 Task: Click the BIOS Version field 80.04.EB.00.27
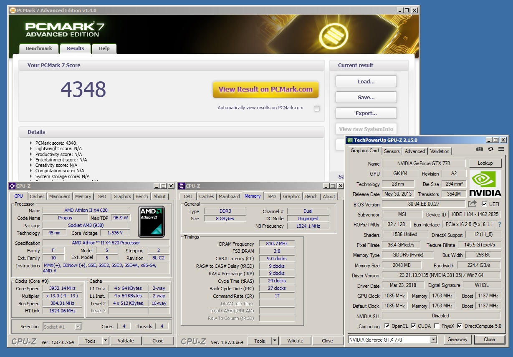point(424,204)
